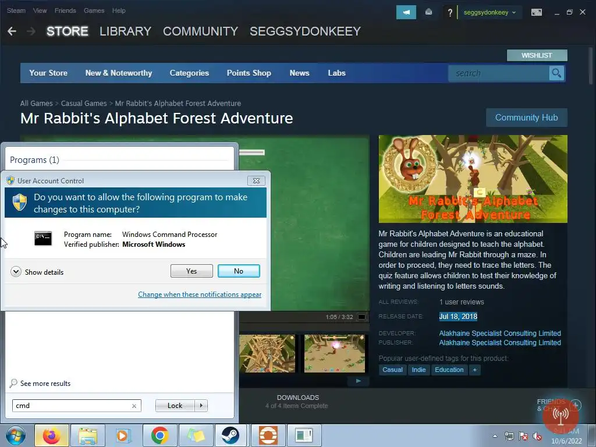Open the View menu
Screen dimensions: 596x447
pyautogui.click(x=40, y=10)
